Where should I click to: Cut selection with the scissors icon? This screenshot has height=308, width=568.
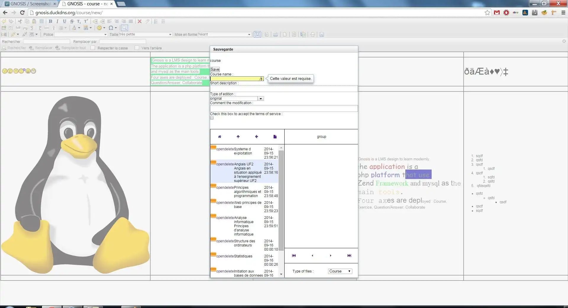click(x=20, y=21)
